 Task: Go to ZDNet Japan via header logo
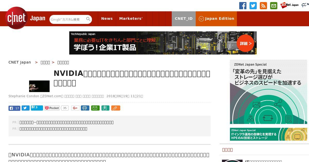click(x=289, y=5)
